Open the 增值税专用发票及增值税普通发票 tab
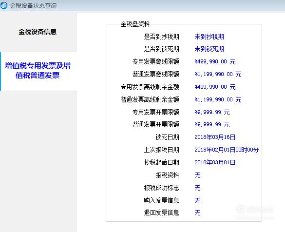This screenshot has width=285, height=232. click(38, 71)
